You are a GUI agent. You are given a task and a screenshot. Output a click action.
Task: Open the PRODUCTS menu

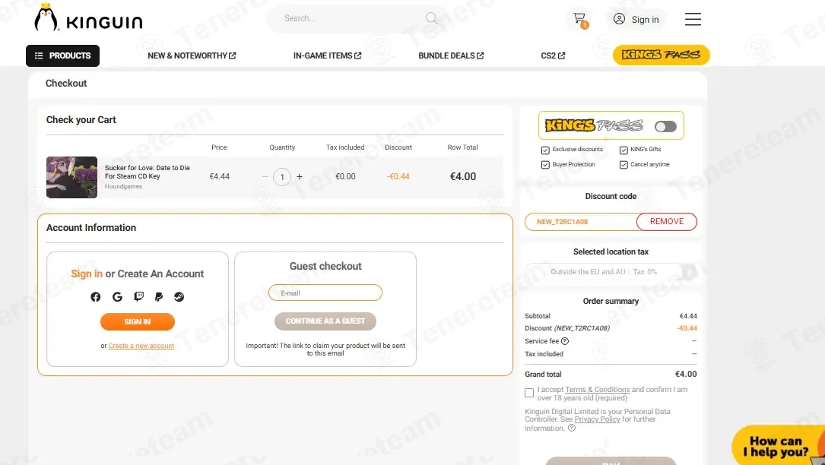click(62, 55)
